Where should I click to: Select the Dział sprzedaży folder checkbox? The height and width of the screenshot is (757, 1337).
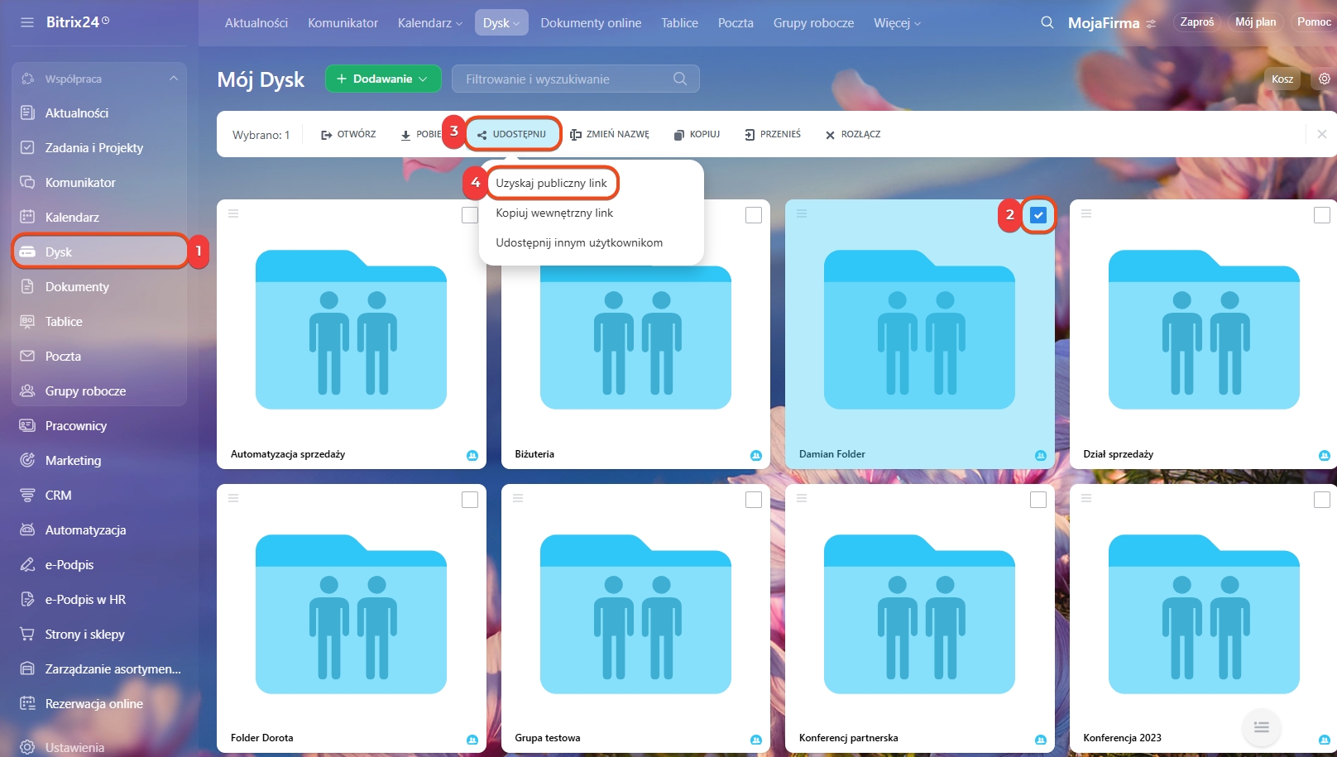1322,215
